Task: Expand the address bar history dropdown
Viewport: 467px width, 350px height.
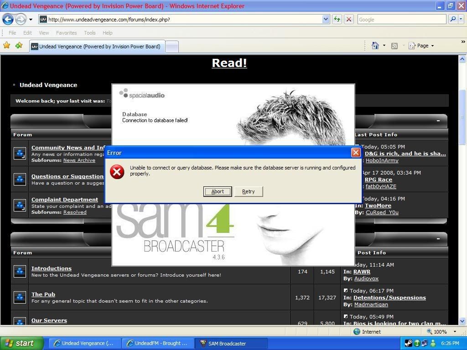Action: [326, 20]
